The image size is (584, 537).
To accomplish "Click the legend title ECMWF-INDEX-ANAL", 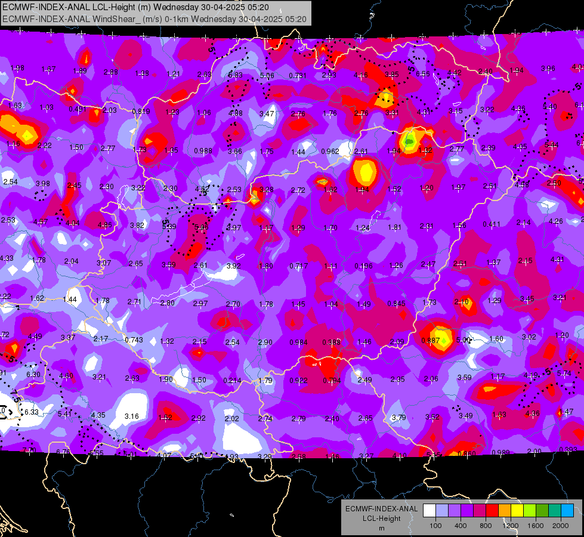I will (381, 509).
